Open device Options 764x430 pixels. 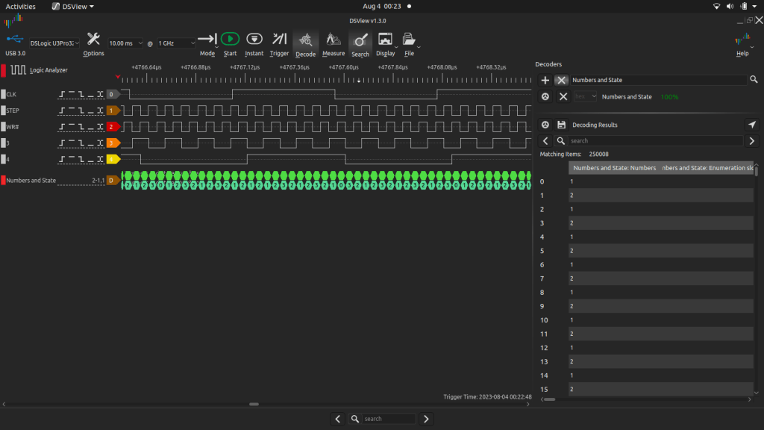pyautogui.click(x=93, y=40)
